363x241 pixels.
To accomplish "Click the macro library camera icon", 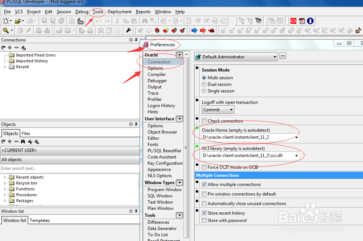I will tap(258, 21).
